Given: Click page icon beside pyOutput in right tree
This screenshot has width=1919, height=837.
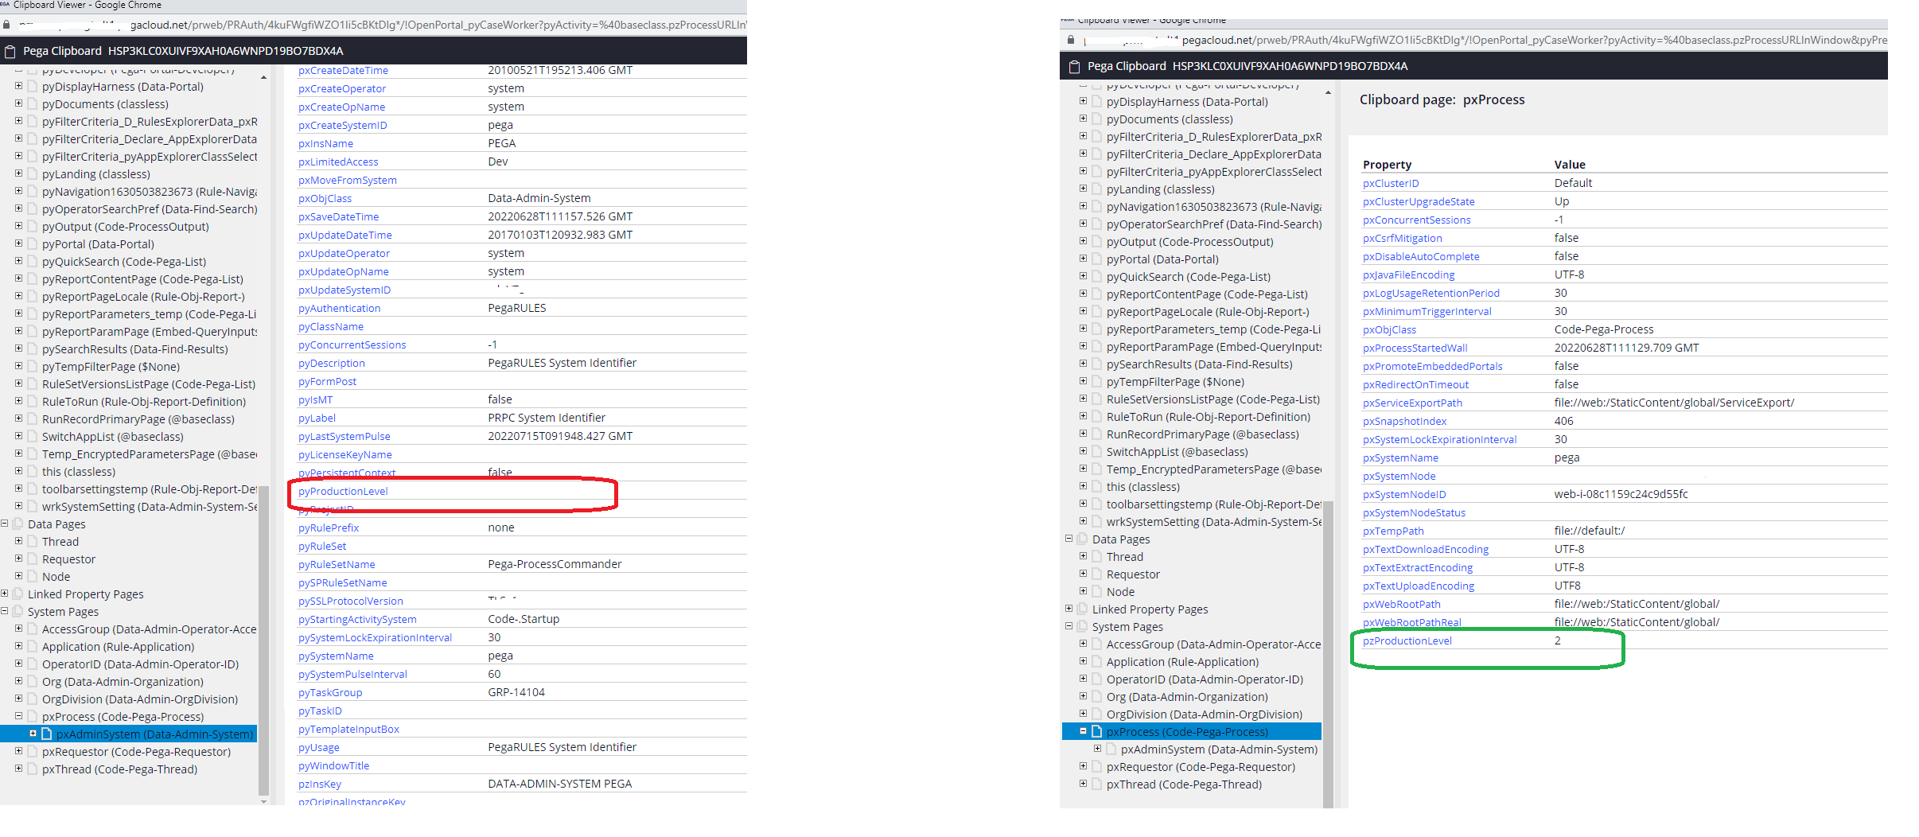Looking at the screenshot, I should click(x=1097, y=242).
